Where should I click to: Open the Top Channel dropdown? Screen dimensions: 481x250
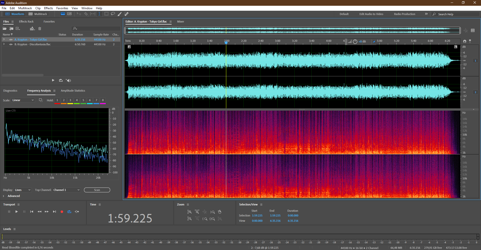coord(66,190)
